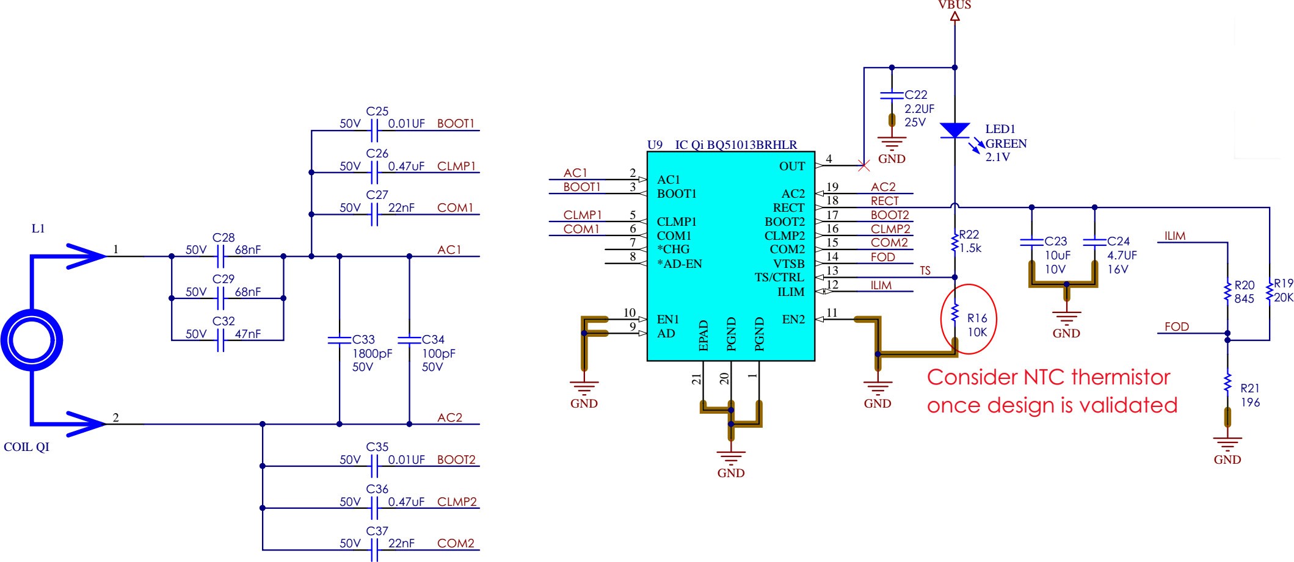Click the VBUS power port arrow
The width and height of the screenshot is (1294, 562).
(955, 16)
